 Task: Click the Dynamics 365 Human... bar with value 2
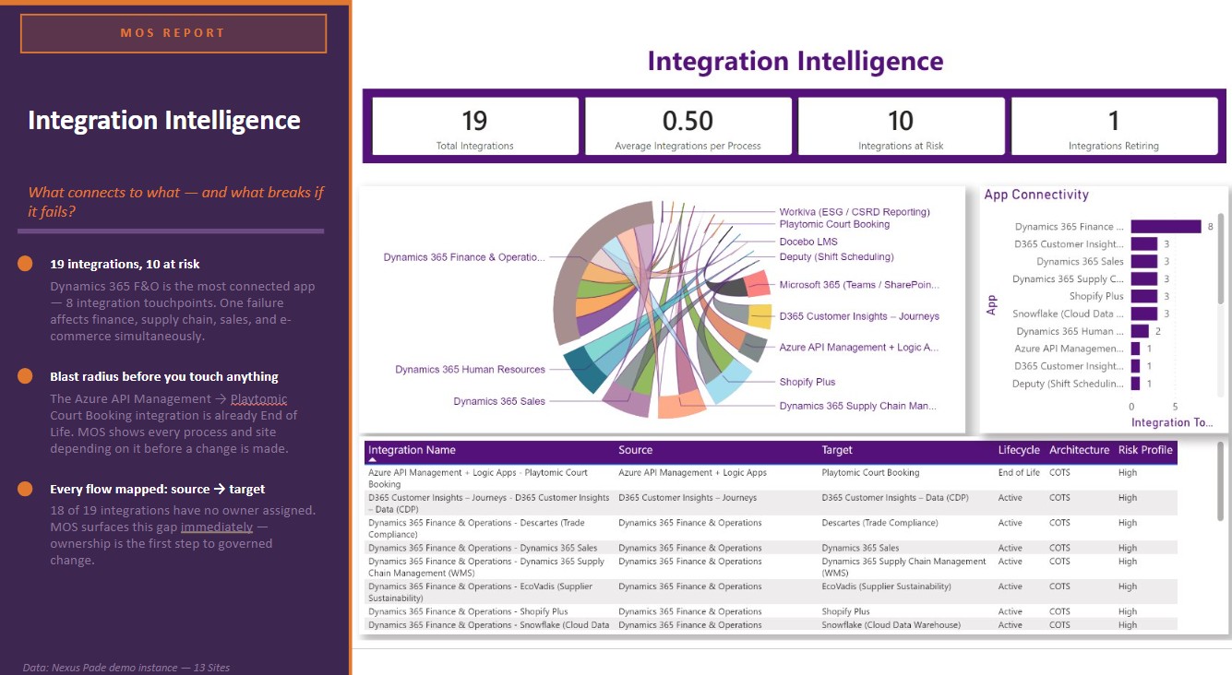tap(1140, 331)
